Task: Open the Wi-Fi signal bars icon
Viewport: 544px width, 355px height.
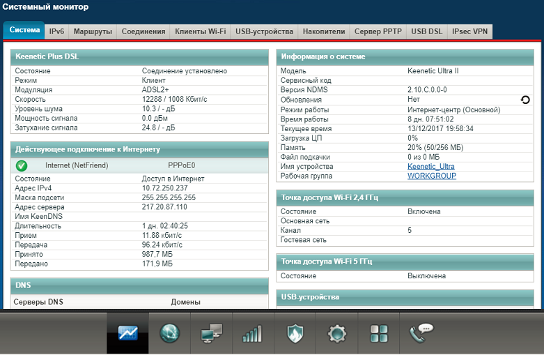Action: pos(252,333)
